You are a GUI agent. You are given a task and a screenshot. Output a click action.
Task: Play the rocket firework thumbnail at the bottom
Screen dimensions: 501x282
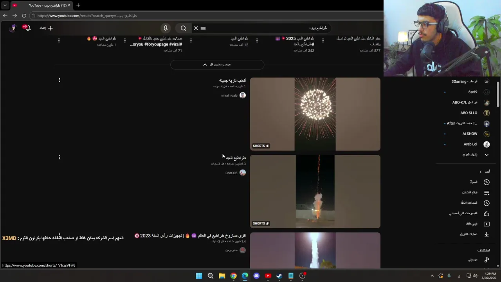[x=315, y=250]
